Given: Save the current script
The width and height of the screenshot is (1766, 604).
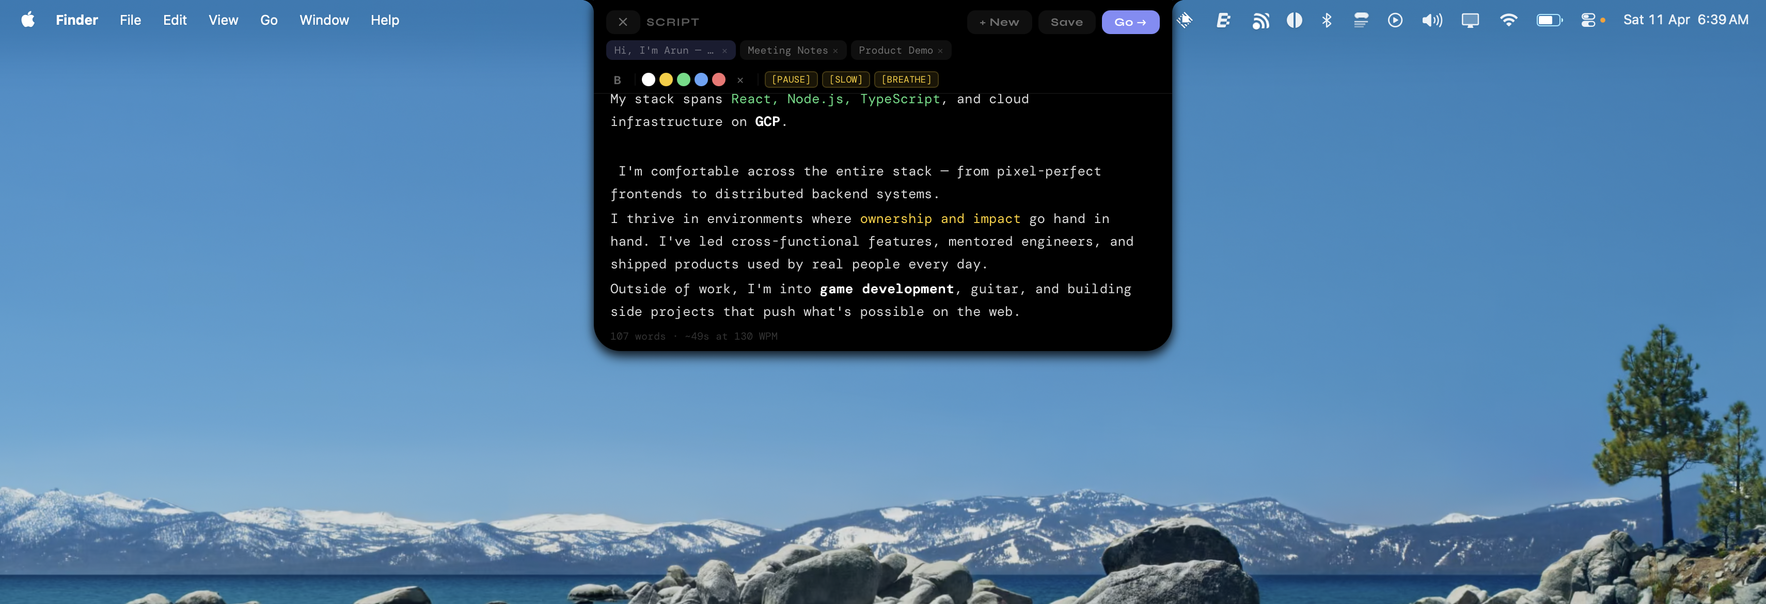Looking at the screenshot, I should click(x=1066, y=21).
